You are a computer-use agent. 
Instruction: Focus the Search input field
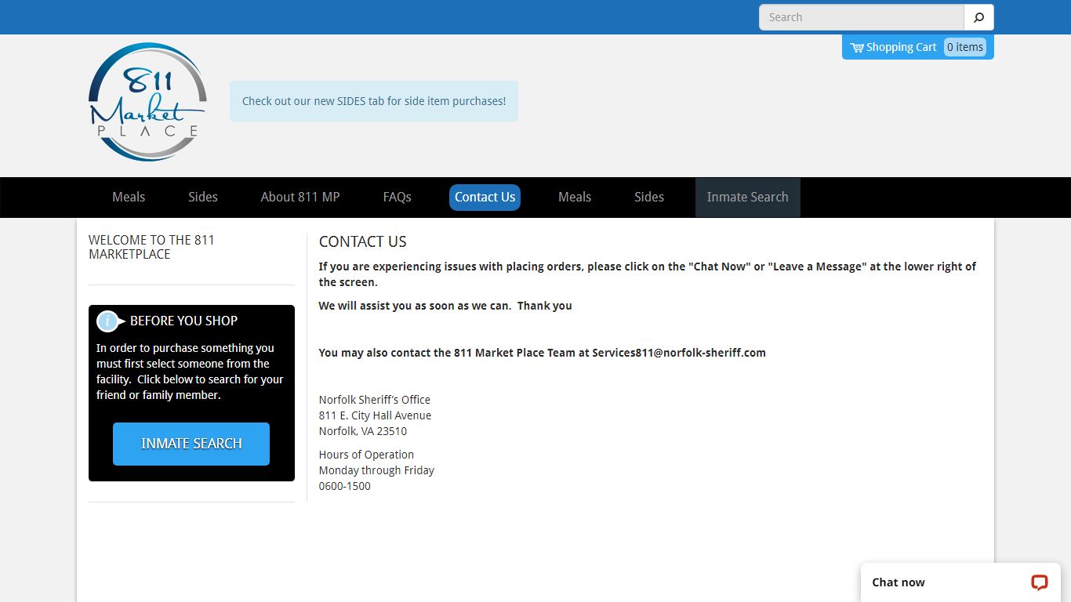861,17
